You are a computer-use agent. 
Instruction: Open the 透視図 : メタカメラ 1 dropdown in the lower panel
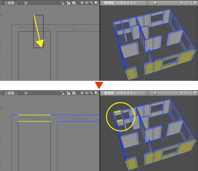121,93
